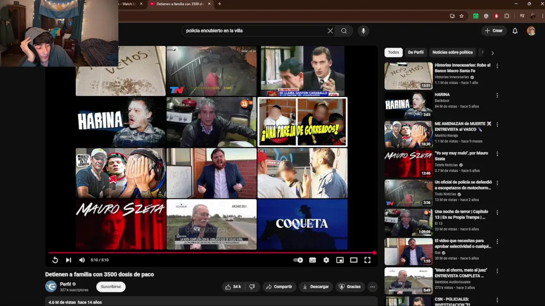This screenshot has height=306, width=545.
Task: Mute the video volume speaker icon
Action: [x=82, y=260]
